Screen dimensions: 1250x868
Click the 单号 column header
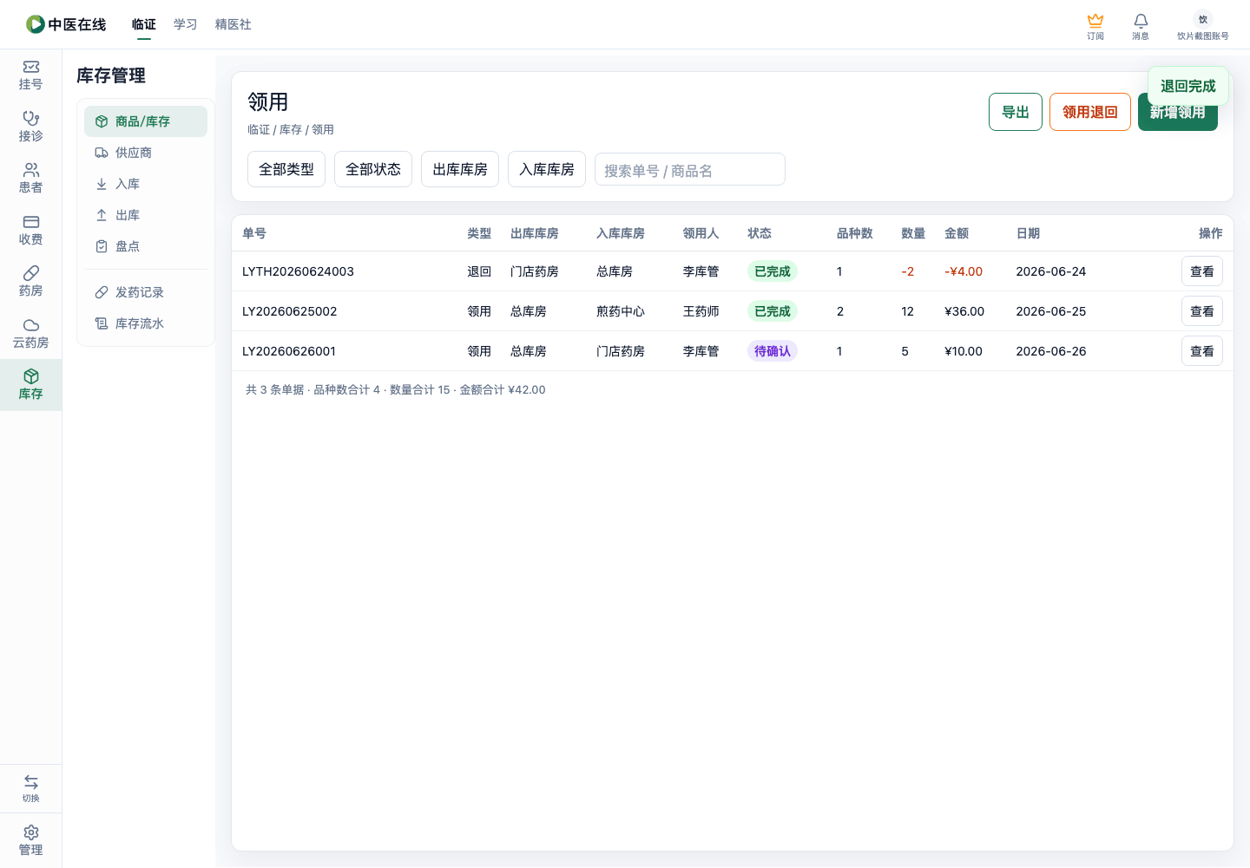[254, 233]
